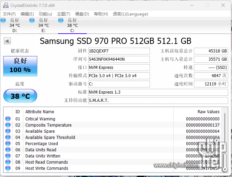The width and height of the screenshot is (232, 177).
Task: Select the C: drive tab
Action: click(x=72, y=25)
